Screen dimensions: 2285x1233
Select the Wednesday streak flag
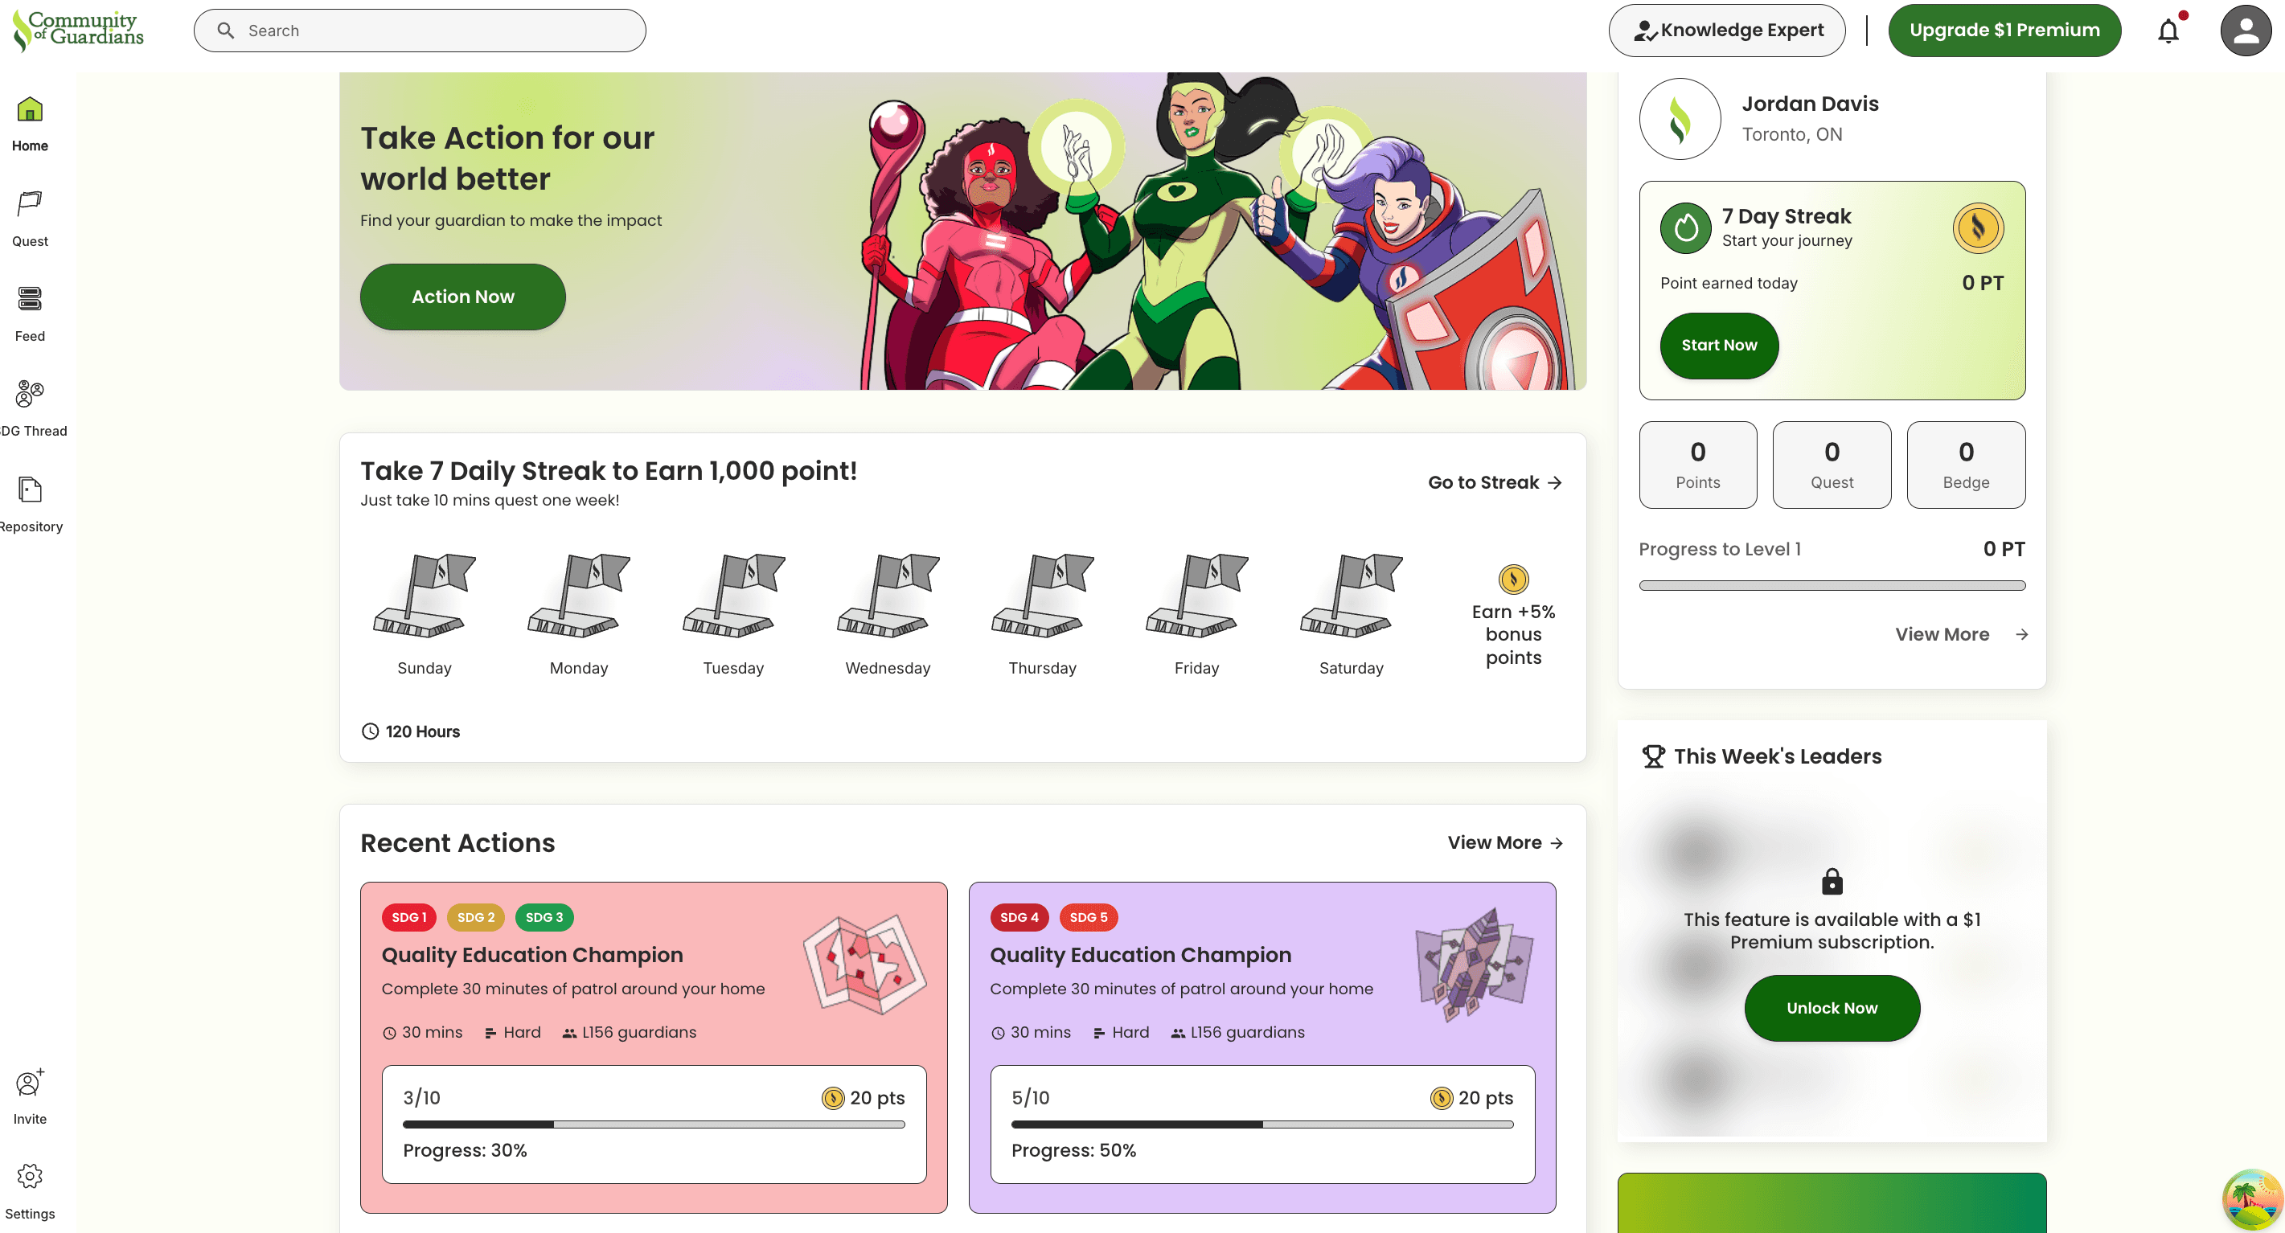point(887,597)
